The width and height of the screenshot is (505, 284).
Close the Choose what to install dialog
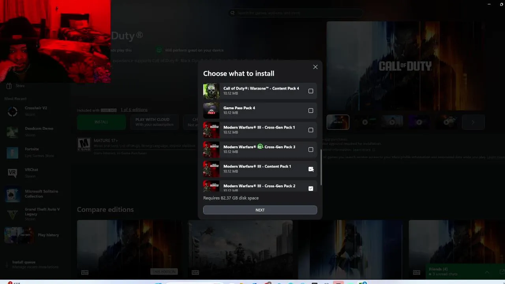[315, 67]
